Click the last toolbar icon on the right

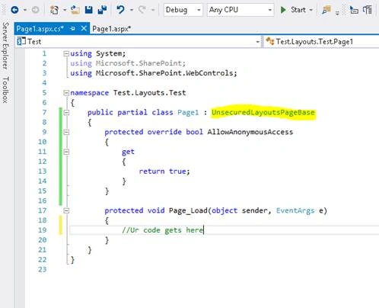368,10
